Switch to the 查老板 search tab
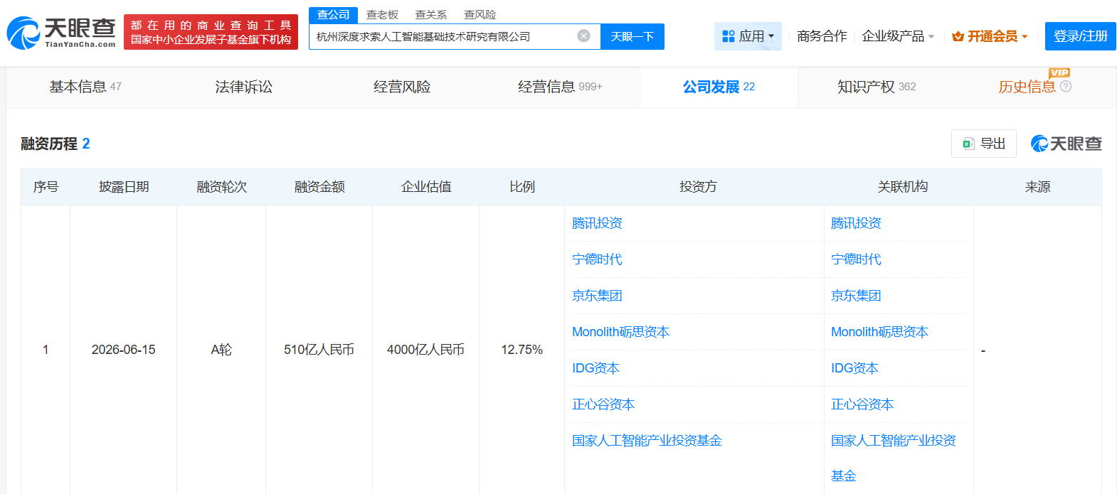The width and height of the screenshot is (1117, 494). tap(382, 14)
